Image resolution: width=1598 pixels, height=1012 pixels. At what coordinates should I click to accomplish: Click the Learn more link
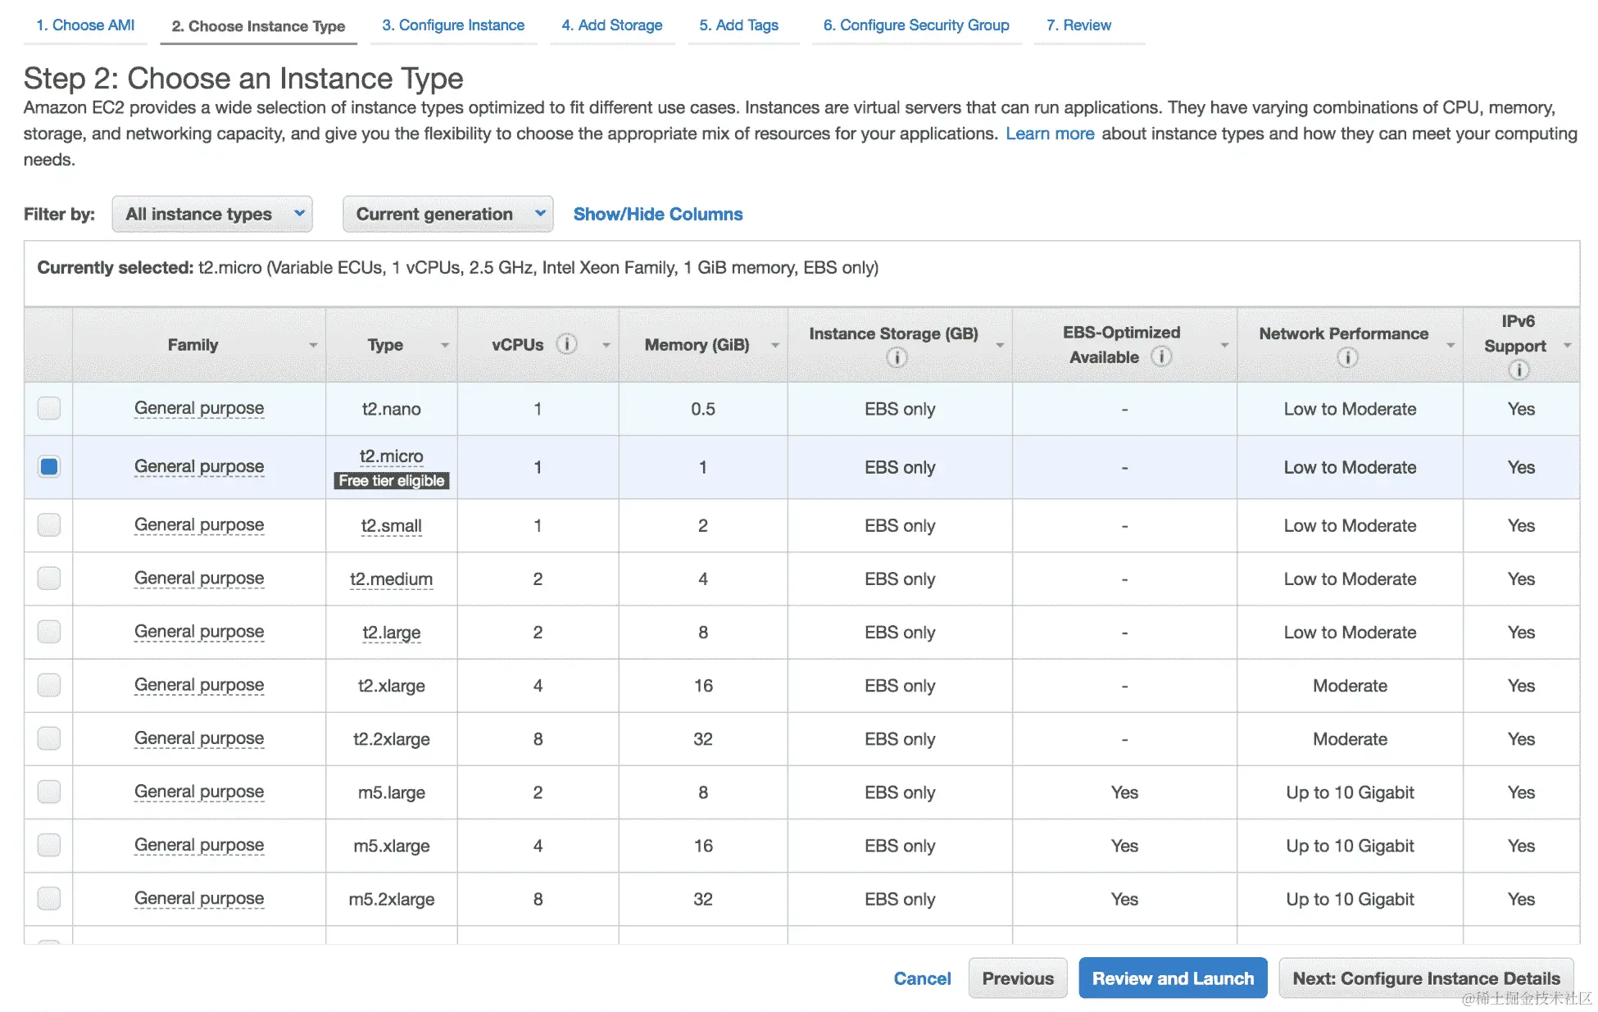(x=1049, y=134)
